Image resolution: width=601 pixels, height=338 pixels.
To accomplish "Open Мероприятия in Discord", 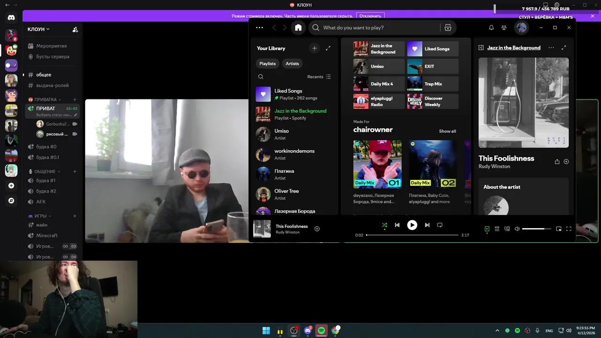I will 52,46.
